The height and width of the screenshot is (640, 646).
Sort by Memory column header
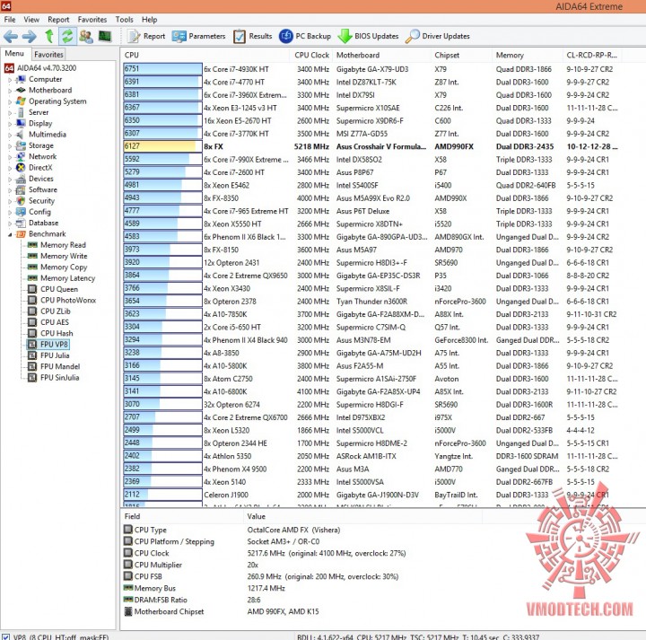(527, 56)
